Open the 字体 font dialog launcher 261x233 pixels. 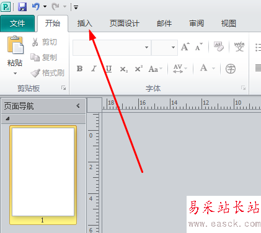(x=243, y=88)
